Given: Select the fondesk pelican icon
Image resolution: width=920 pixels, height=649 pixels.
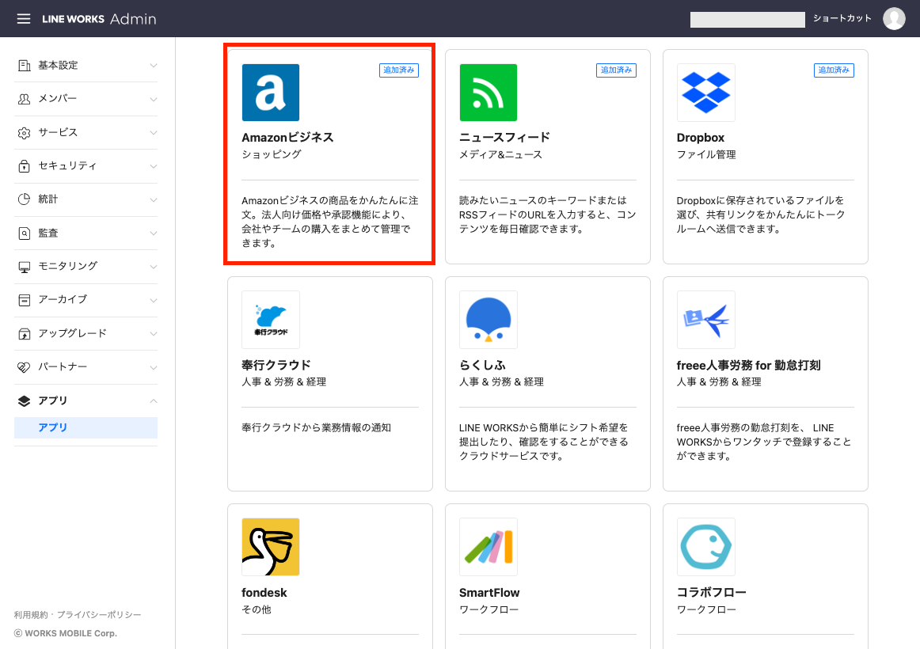Looking at the screenshot, I should tap(271, 547).
